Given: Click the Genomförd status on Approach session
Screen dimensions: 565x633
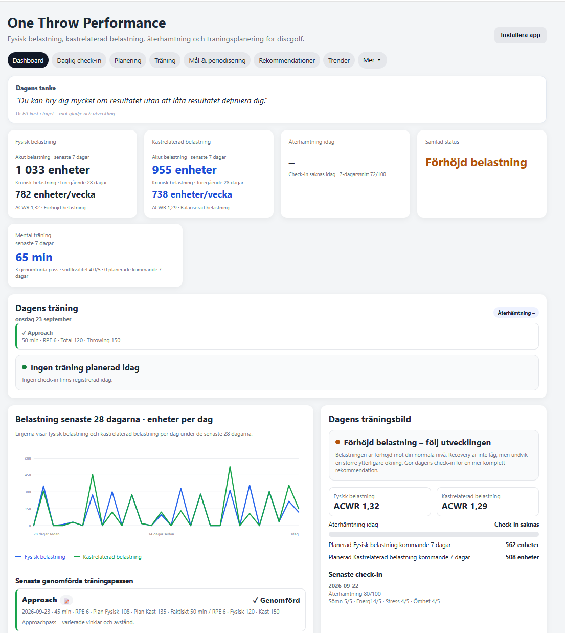Looking at the screenshot, I should tap(276, 600).
